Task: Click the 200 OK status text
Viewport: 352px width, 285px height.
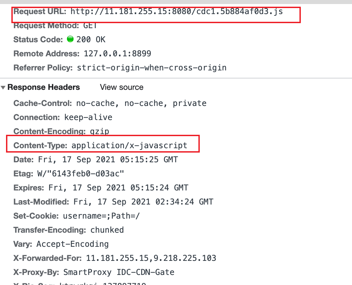Action: tap(91, 40)
